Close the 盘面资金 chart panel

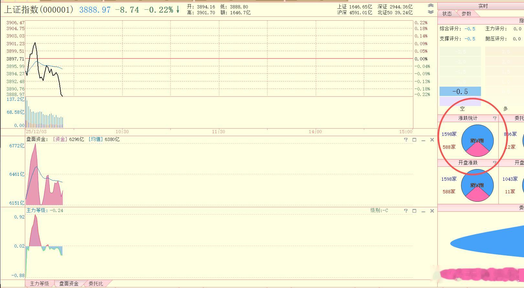click(x=432, y=140)
